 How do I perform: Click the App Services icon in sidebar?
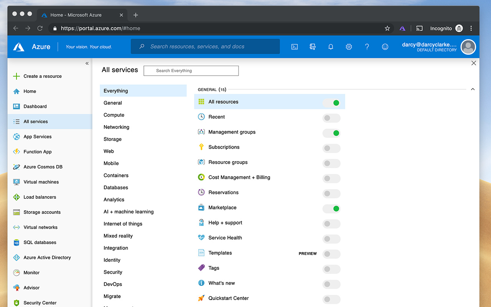[16, 137]
